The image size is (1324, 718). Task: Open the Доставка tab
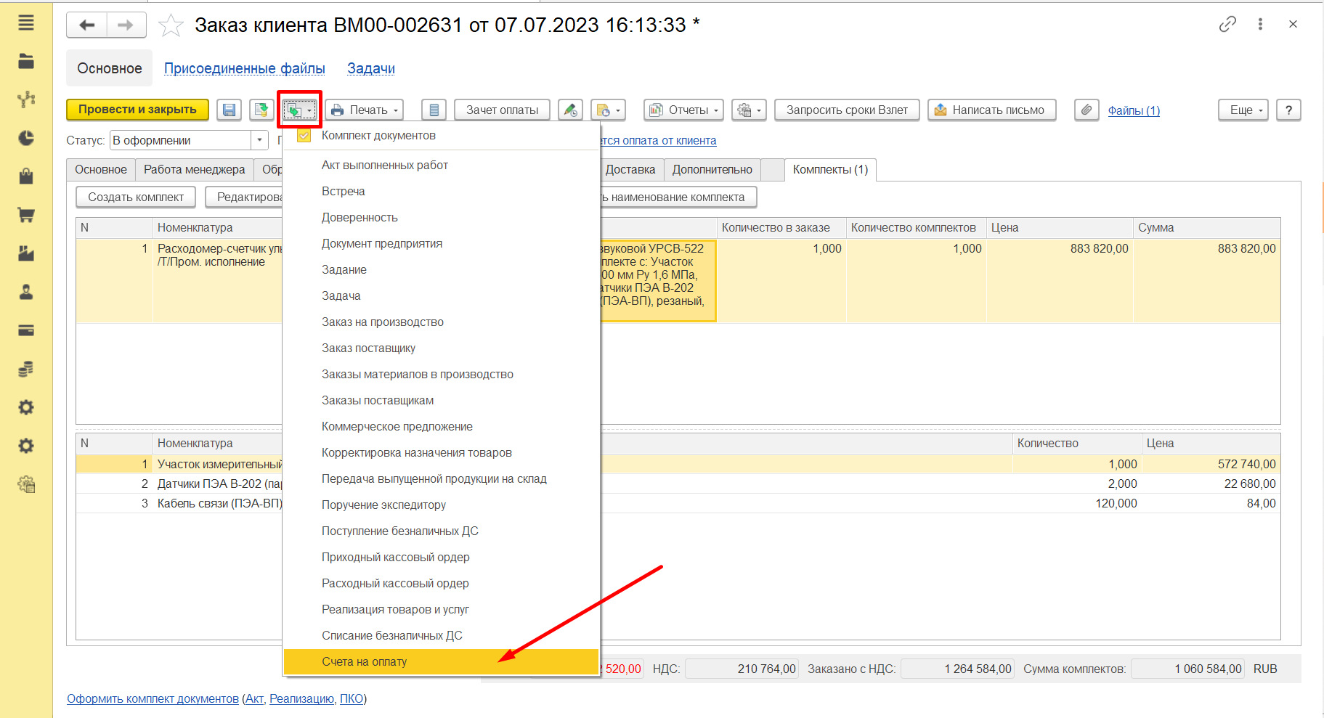click(x=630, y=169)
